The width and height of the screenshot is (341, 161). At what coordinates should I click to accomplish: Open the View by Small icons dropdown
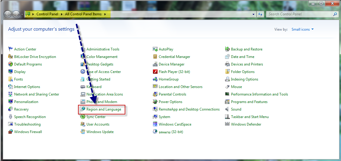pos(302,29)
